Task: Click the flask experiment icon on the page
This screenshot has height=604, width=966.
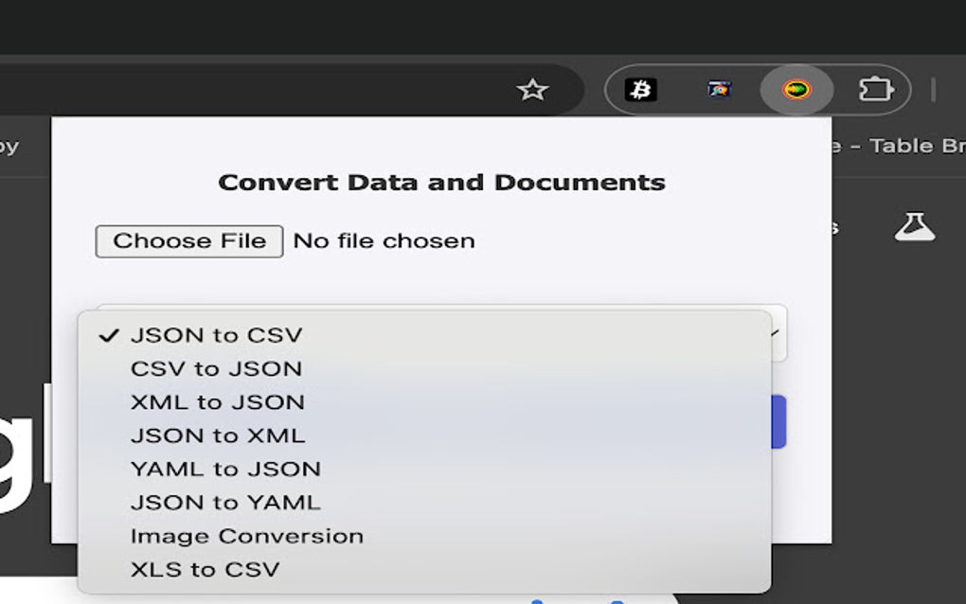Action: coord(915,225)
